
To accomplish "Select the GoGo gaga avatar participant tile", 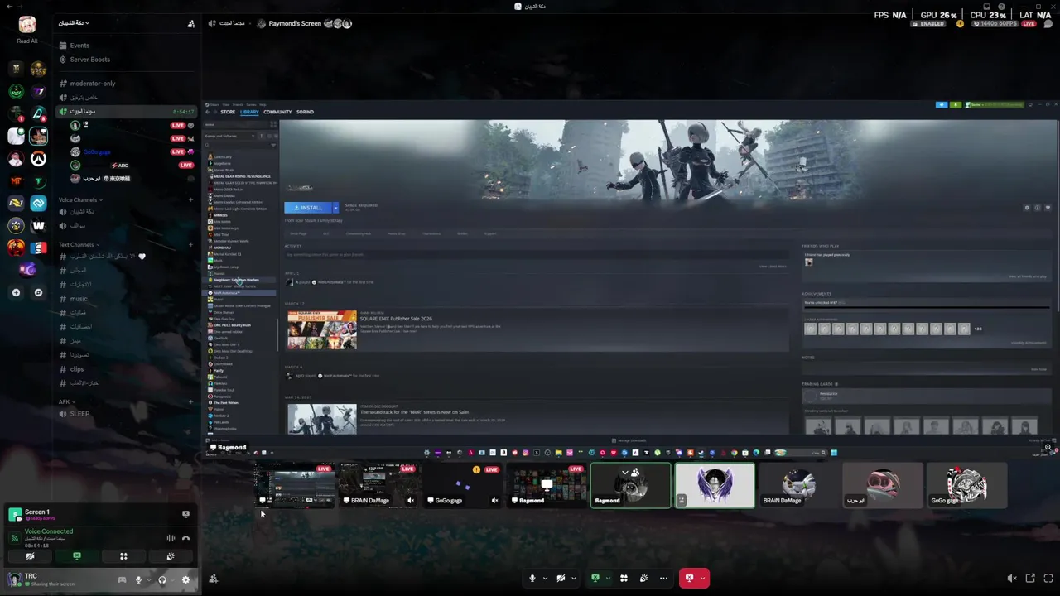I will coord(966,485).
